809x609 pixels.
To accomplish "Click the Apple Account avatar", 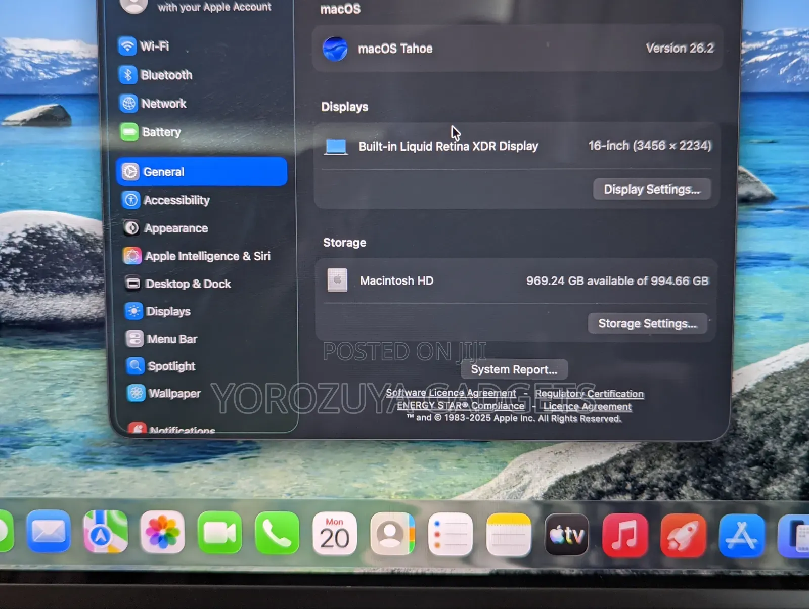I will point(133,5).
